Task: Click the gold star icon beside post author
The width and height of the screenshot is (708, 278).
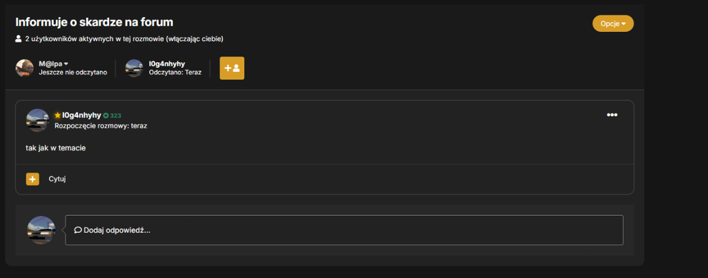Action: click(57, 115)
